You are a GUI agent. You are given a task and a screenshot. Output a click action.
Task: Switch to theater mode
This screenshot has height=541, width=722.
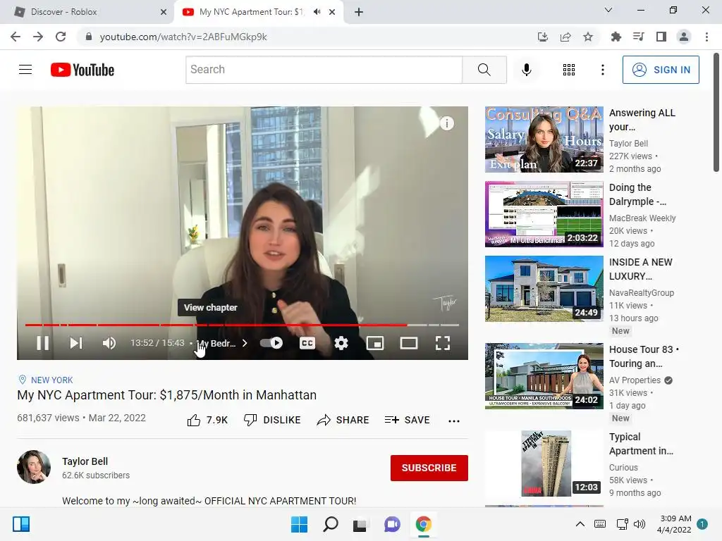click(409, 343)
